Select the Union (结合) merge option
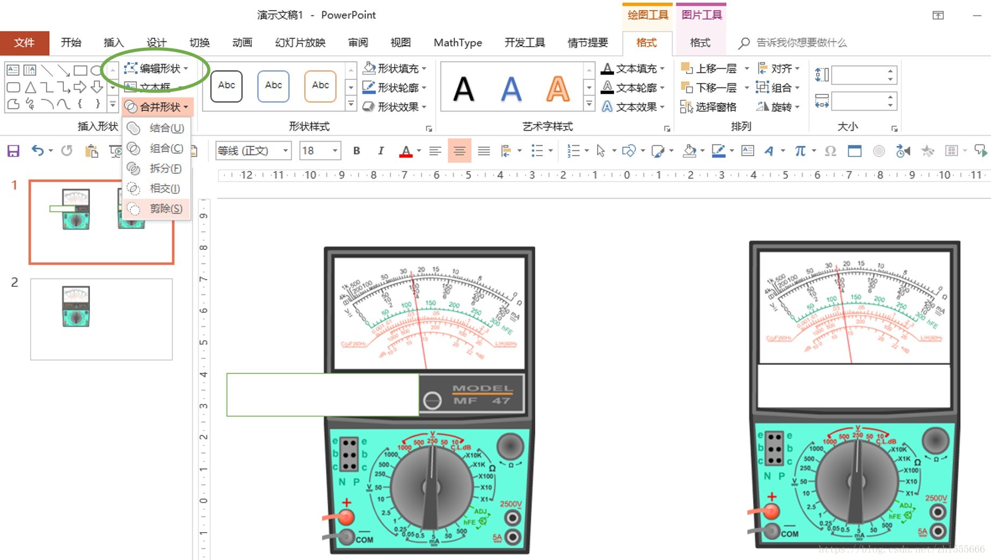Screen dimensions: 991x560 tap(156, 128)
